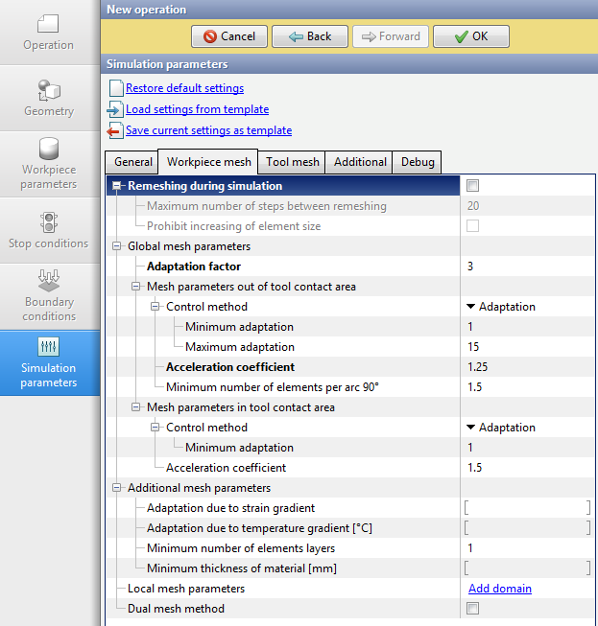Image resolution: width=598 pixels, height=626 pixels.
Task: Collapse the Global mesh parameters tree node
Action: point(118,246)
